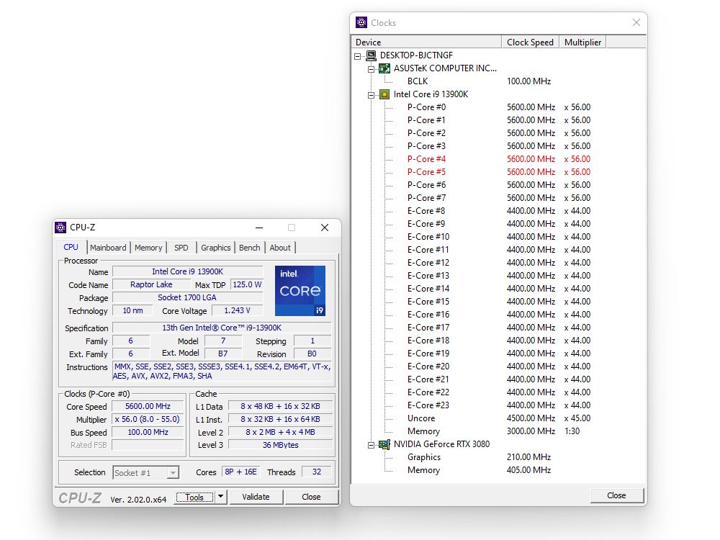Open the SPD tab
Image resolution: width=720 pixels, height=540 pixels.
(x=181, y=248)
